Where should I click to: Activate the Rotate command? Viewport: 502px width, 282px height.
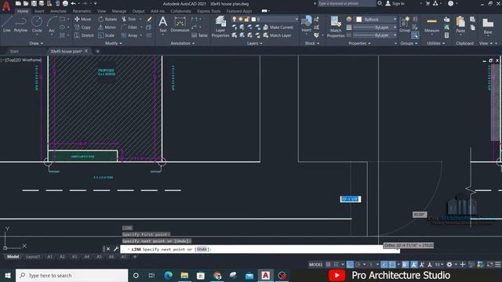[107, 19]
